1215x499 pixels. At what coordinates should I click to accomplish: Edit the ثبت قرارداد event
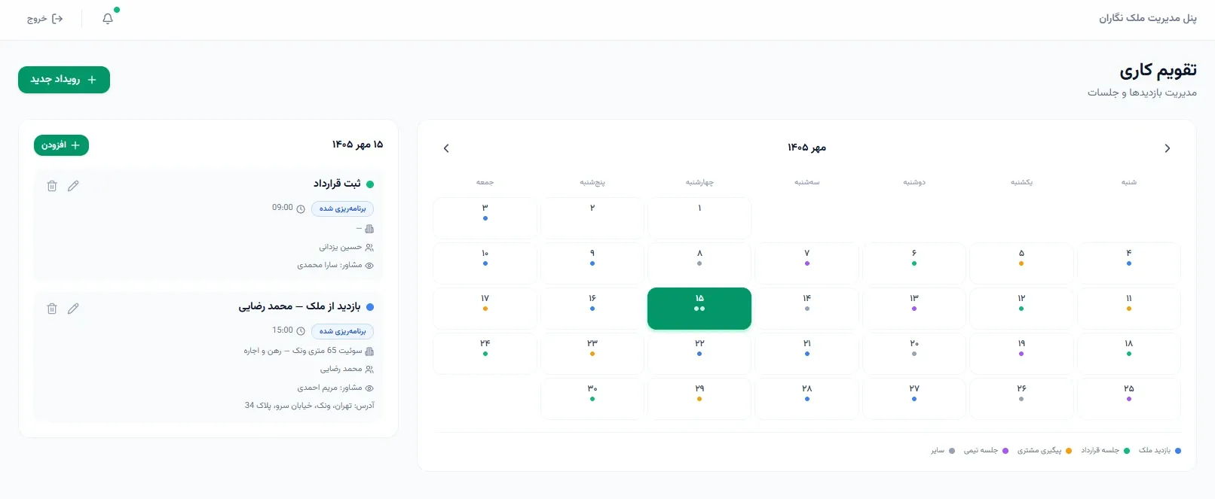(73, 186)
